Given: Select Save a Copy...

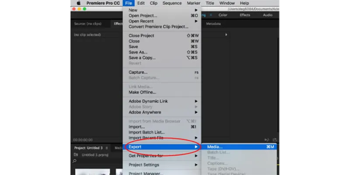Looking at the screenshot, I should [162, 58].
